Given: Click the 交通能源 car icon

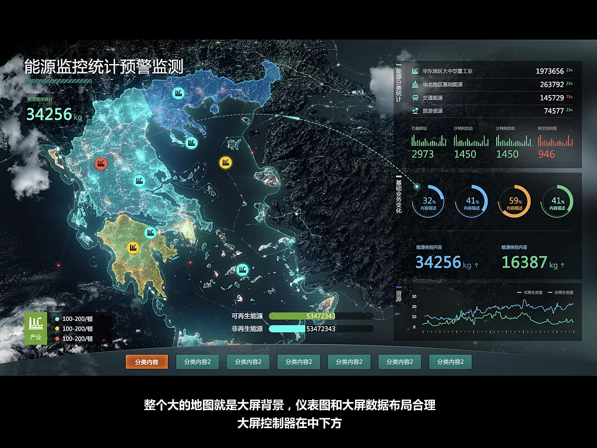Looking at the screenshot, I should click(x=415, y=98).
